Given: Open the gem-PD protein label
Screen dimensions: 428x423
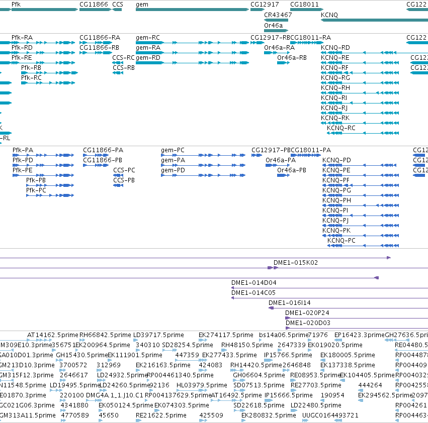Looking at the screenshot, I should click(x=173, y=170).
